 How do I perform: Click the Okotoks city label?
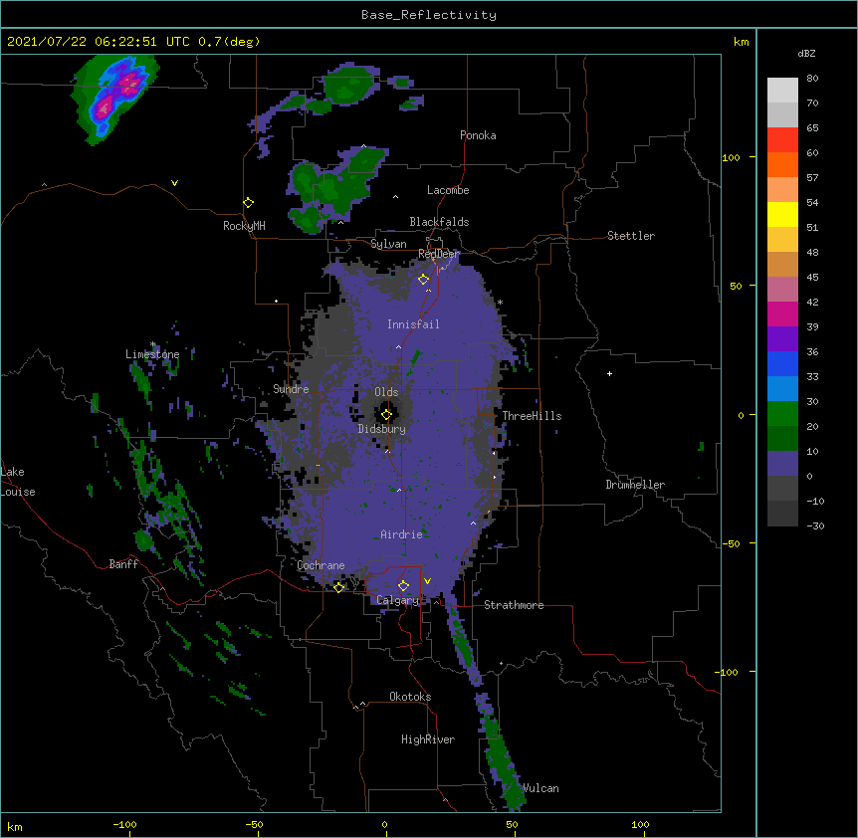pyautogui.click(x=410, y=697)
